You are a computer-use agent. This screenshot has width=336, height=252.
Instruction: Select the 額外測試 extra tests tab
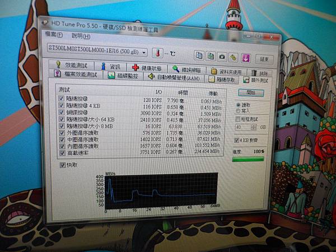pos(256,80)
